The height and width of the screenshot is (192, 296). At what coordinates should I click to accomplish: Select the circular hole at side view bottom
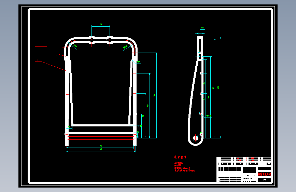[196, 138]
